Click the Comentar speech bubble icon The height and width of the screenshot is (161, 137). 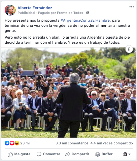pyautogui.click(x=39, y=154)
